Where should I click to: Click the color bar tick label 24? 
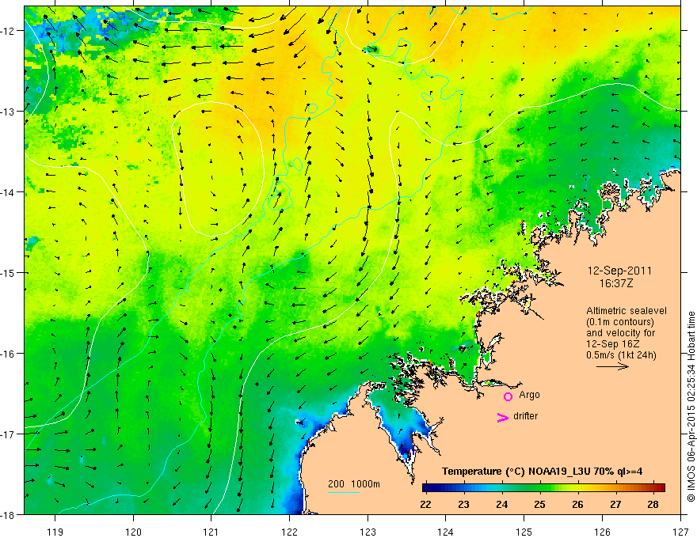click(x=502, y=505)
